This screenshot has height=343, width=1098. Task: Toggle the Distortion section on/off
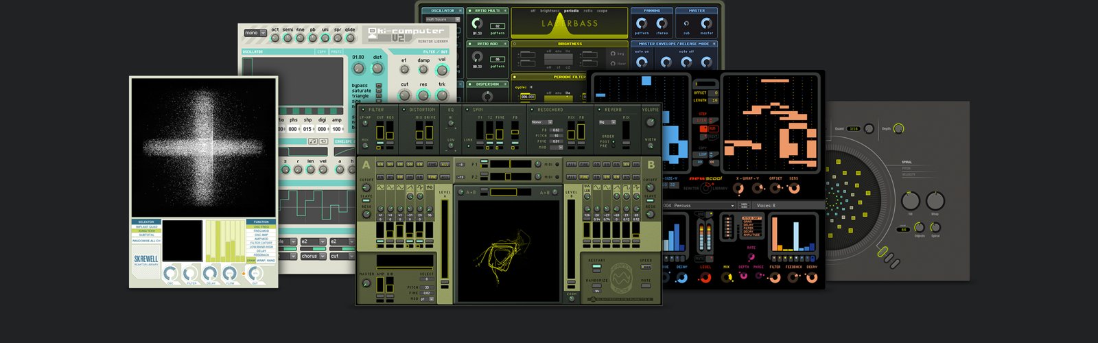point(405,110)
